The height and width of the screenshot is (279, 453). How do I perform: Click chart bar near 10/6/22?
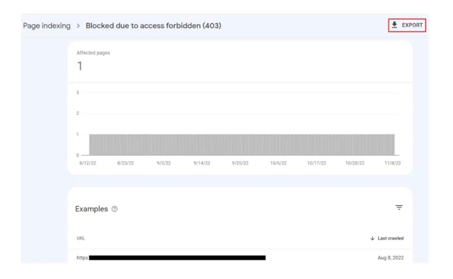tap(278, 145)
